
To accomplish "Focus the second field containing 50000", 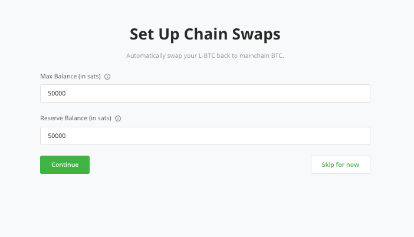I will pyautogui.click(x=205, y=136).
